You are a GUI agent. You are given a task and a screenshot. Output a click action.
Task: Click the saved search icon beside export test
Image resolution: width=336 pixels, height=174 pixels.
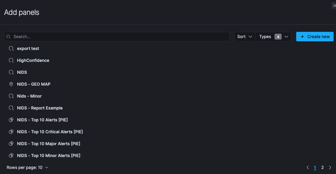pos(11,48)
